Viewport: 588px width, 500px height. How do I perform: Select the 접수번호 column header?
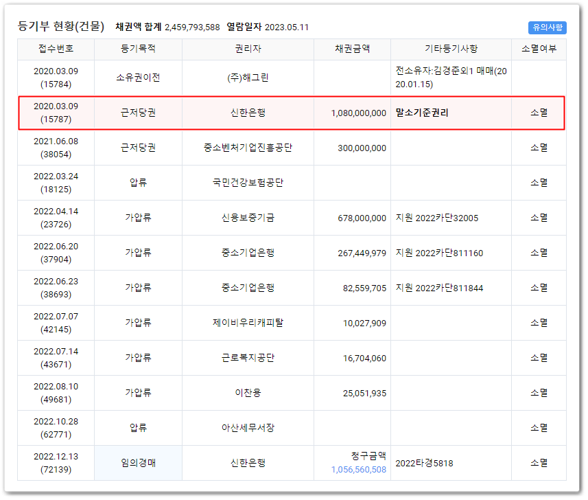click(56, 49)
